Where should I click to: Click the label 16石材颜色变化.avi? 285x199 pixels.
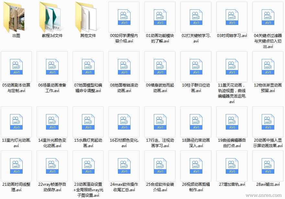[x=124, y=143]
